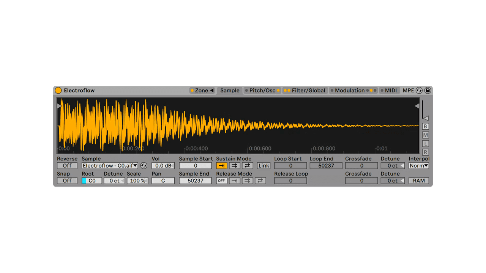
Task: Select the forward loop Sustain Mode icon
Action: 235,165
